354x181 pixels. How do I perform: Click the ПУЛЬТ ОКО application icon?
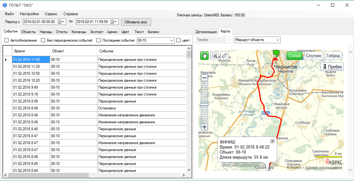4,5
